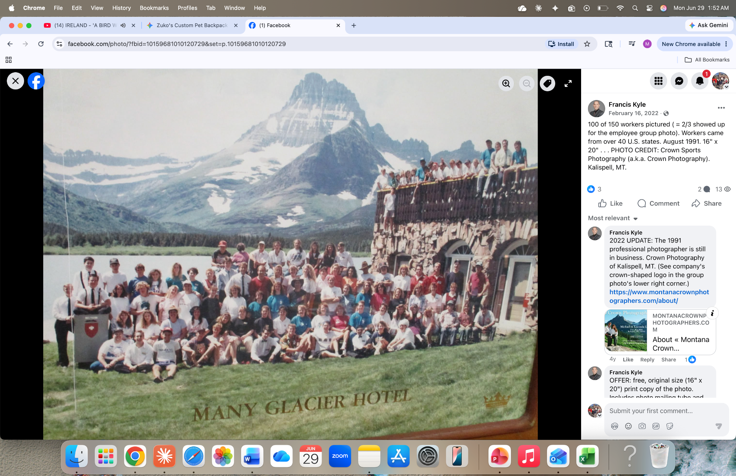Screen dimensions: 736x476
Task: Insert an emoji in comment
Action: click(x=628, y=426)
